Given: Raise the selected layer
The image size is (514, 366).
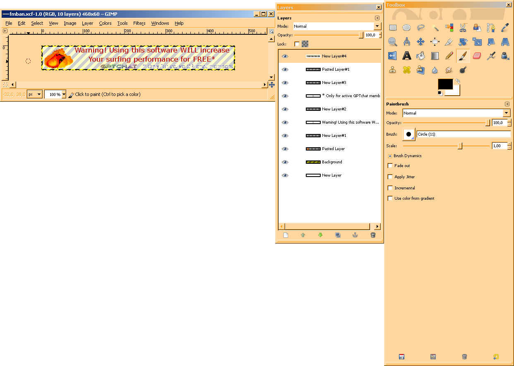Looking at the screenshot, I should [303, 235].
